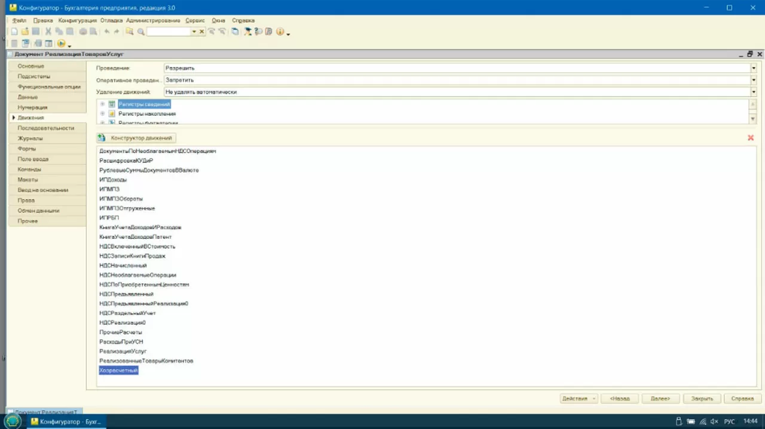Open the Сервис menu
Image resolution: width=765 pixels, height=429 pixels.
(195, 20)
